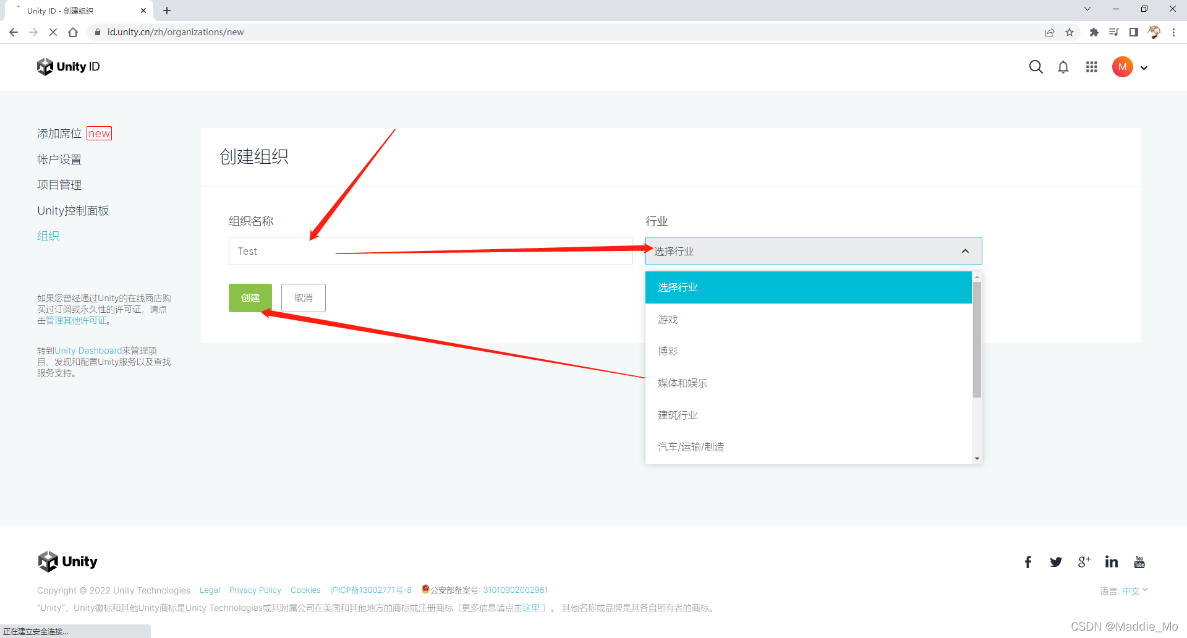Open the tab search chevron in title bar
The image size is (1187, 638).
[x=1087, y=9]
